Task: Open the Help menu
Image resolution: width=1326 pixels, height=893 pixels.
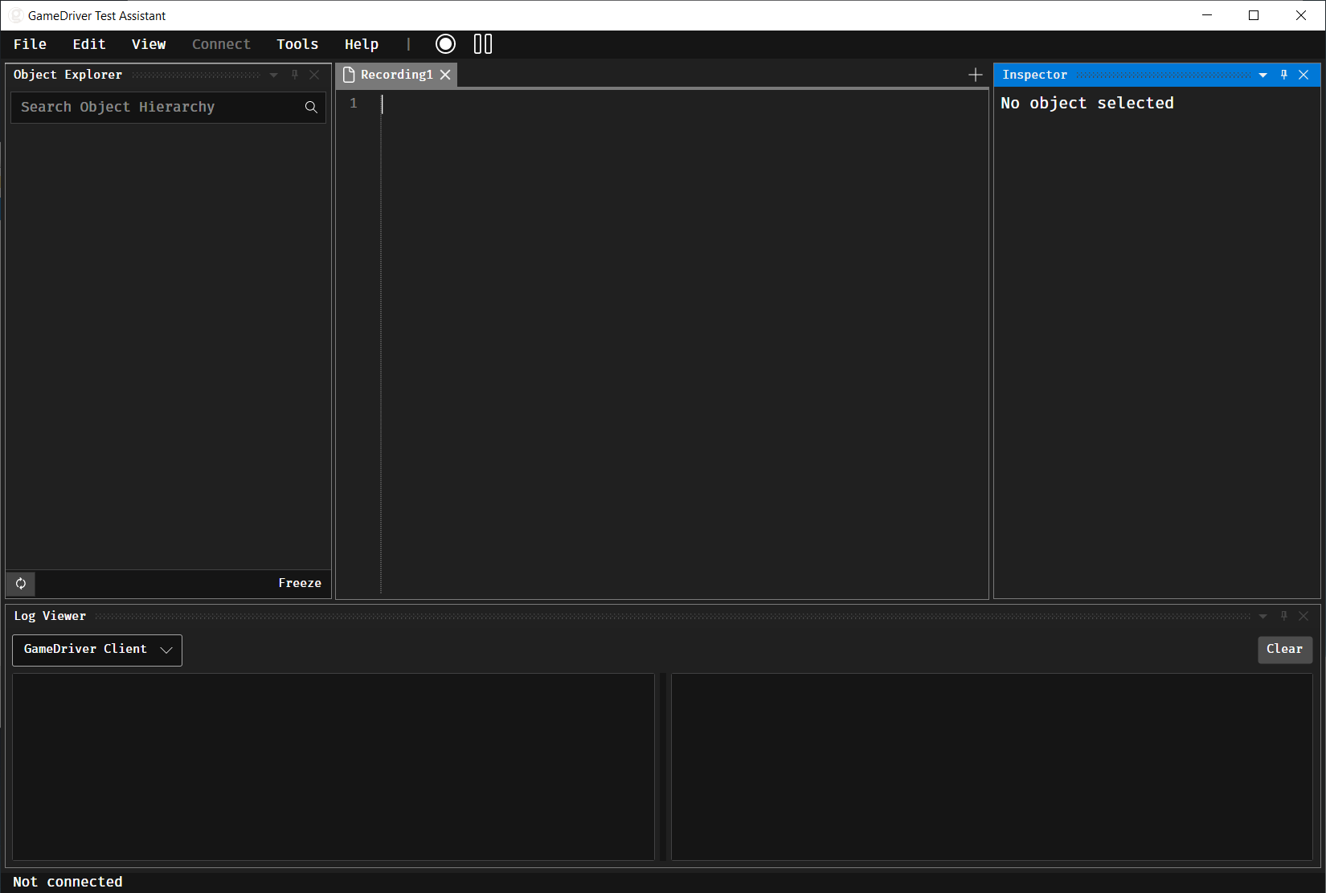Action: click(x=362, y=44)
